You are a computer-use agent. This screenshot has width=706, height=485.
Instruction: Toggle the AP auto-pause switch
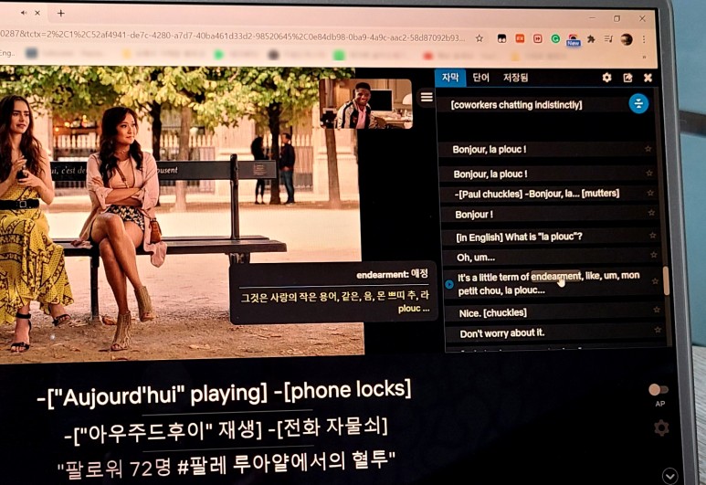tap(658, 389)
